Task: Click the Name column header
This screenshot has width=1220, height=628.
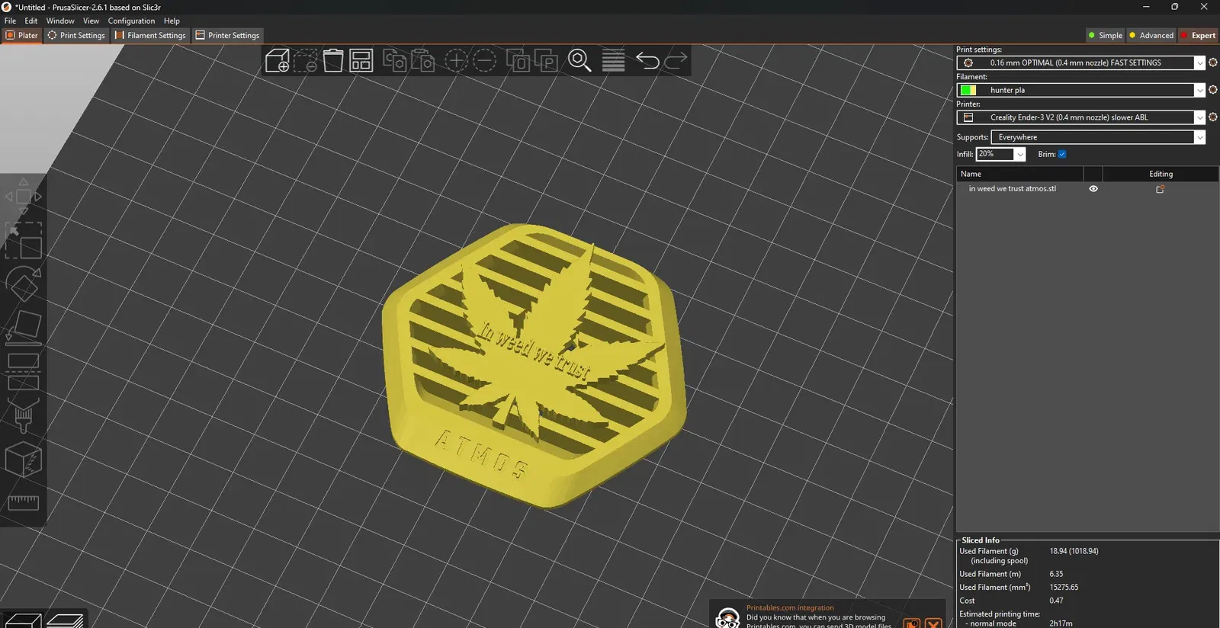Action: (1019, 174)
